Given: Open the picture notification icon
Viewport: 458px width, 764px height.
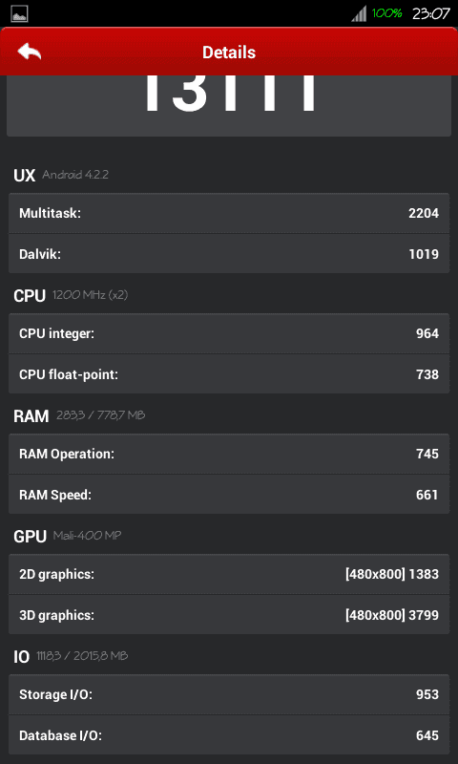Looking at the screenshot, I should (x=19, y=13).
